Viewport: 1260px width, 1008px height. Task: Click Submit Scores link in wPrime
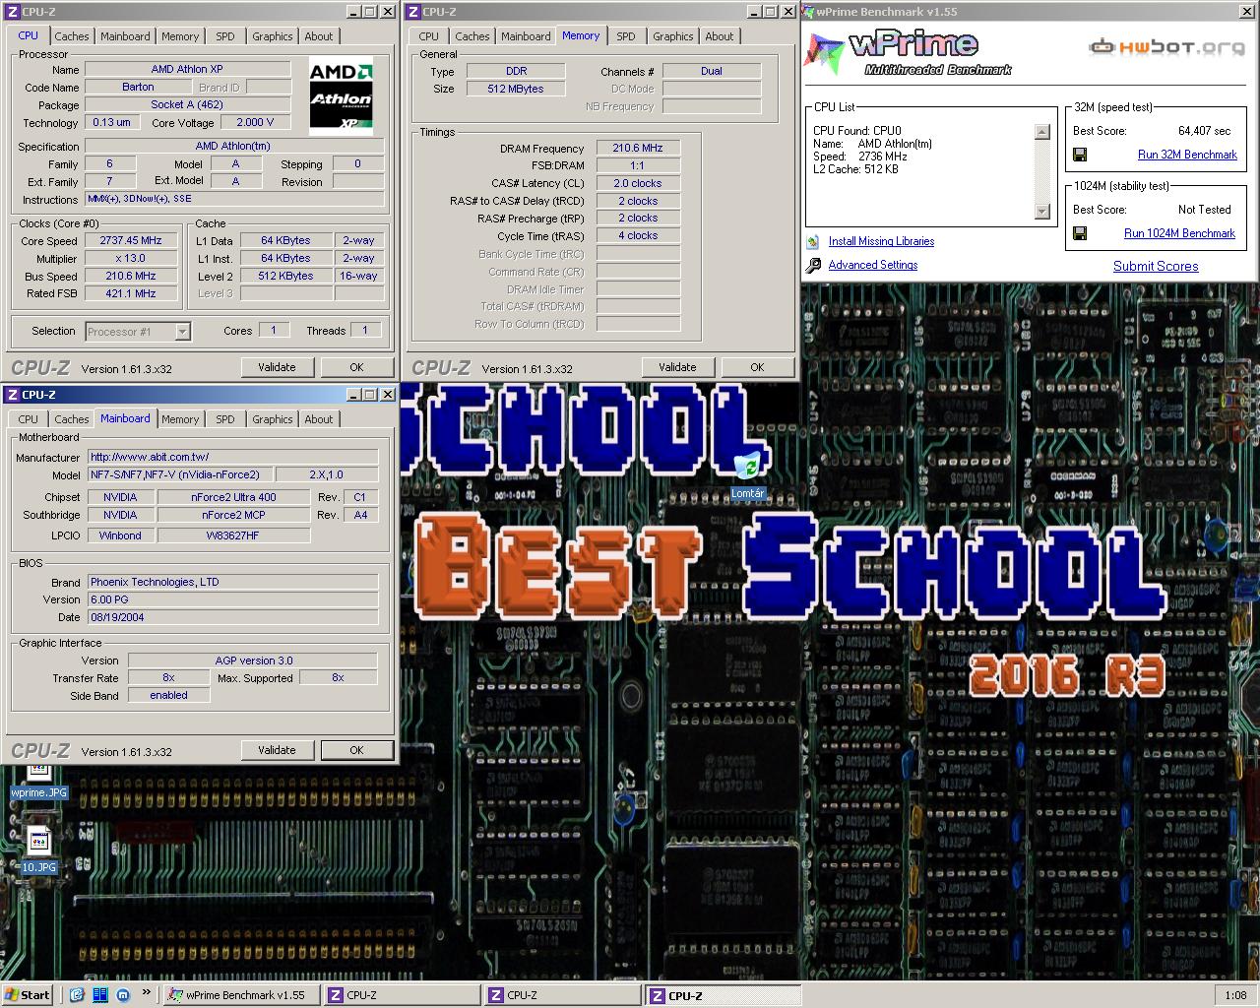1156,266
